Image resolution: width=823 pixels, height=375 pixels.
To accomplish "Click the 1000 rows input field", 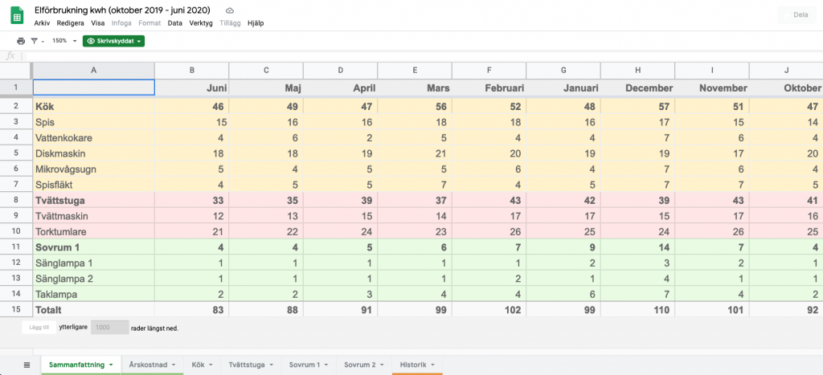I will pyautogui.click(x=109, y=328).
